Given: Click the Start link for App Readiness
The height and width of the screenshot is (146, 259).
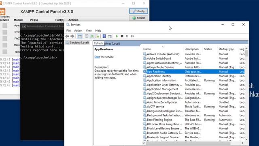Looking at the screenshot, I should click(97, 57).
